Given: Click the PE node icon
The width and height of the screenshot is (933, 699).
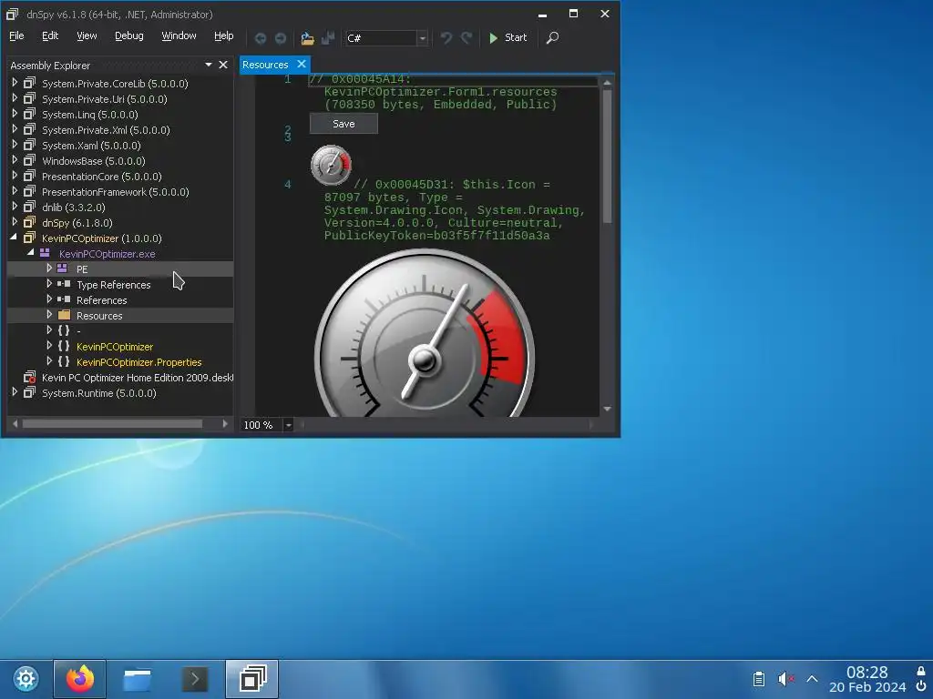Looking at the screenshot, I should tap(62, 268).
